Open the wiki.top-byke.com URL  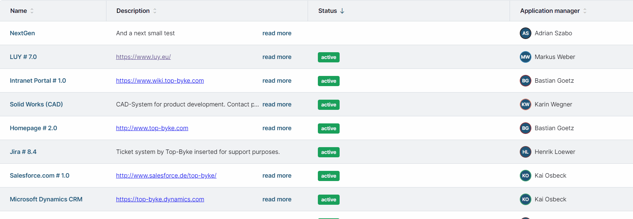coord(160,81)
